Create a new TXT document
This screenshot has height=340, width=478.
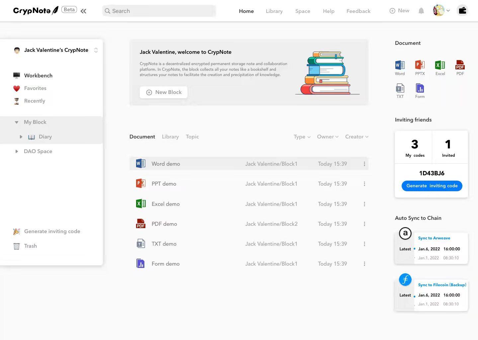click(x=400, y=91)
